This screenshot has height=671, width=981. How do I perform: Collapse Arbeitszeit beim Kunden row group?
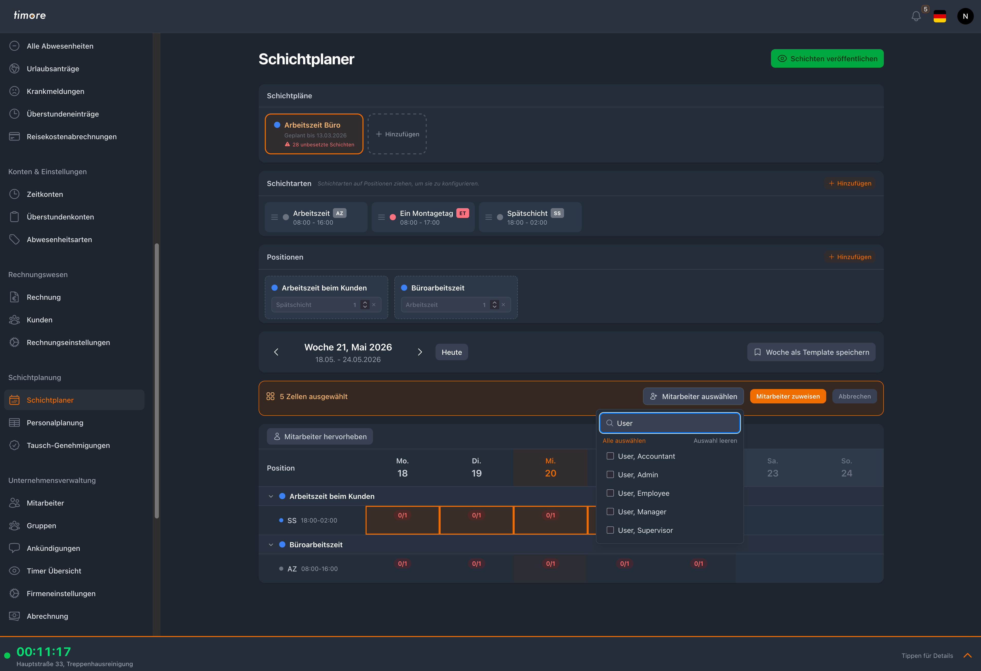[271, 496]
